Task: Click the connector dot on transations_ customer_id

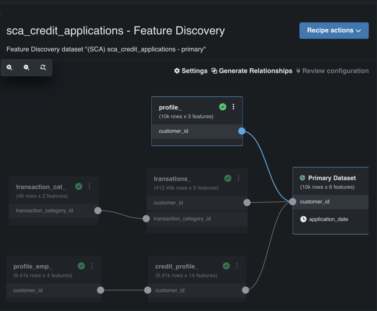Action: click(247, 202)
